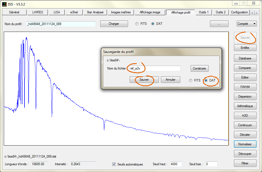This screenshot has width=262, height=172.
Task: Choose FITS option next to Charger
Action: click(x=137, y=24)
